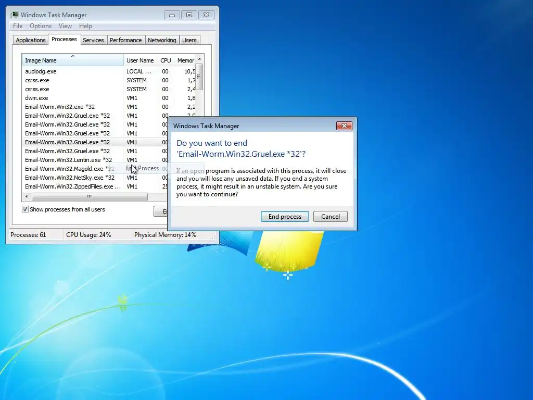Toggle Show processes from all users checkbox

pos(25,209)
